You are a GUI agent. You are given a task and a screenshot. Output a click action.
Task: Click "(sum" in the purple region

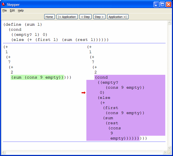point(108,118)
